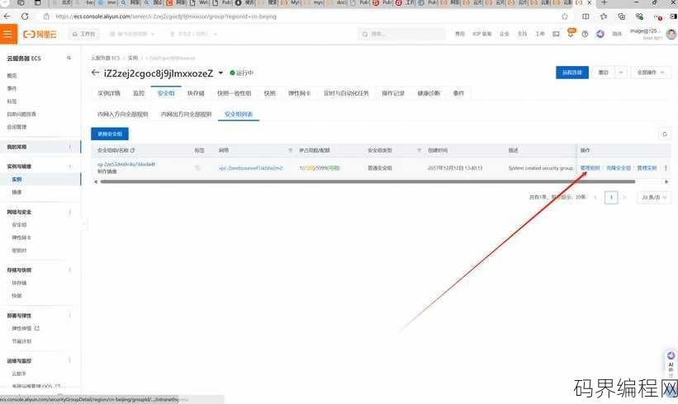Reload the page with browser refresh button
678x404 pixels.
[x=25, y=16]
